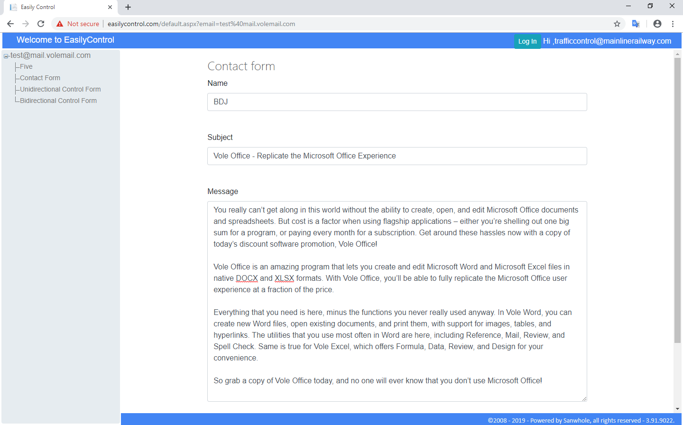Click the Log In button
The image size is (683, 425).
tap(527, 41)
